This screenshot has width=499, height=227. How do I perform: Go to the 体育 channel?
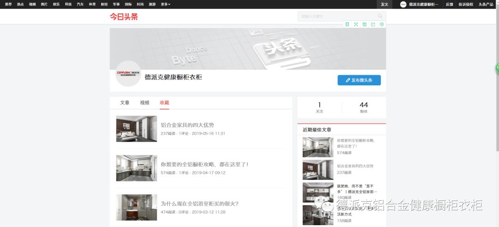[x=92, y=5]
